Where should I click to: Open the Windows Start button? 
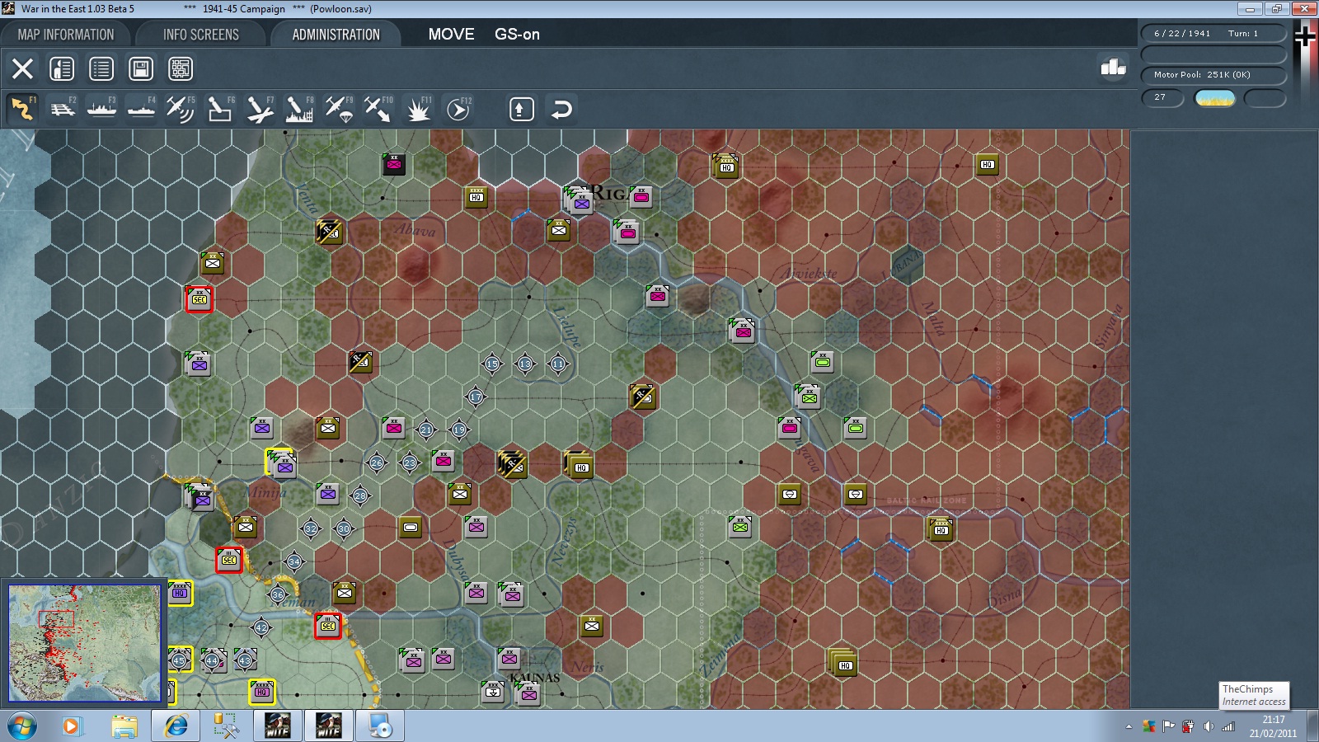coord(22,726)
